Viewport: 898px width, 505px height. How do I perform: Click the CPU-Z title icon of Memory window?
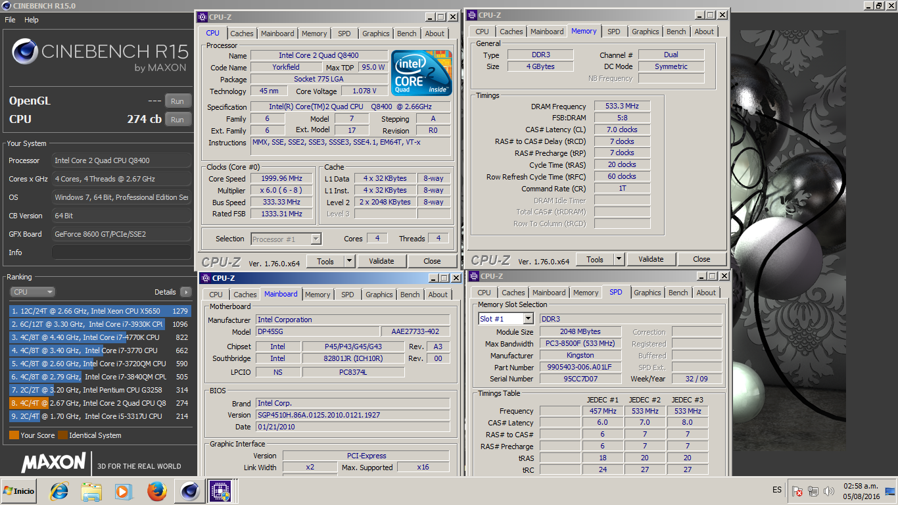[x=472, y=14]
